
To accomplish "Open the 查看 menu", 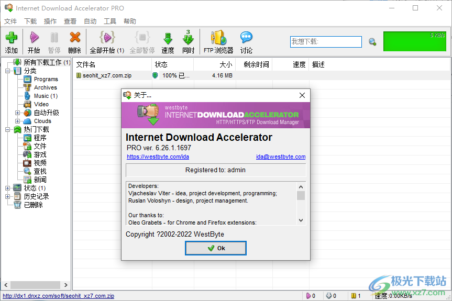I will 70,21.
